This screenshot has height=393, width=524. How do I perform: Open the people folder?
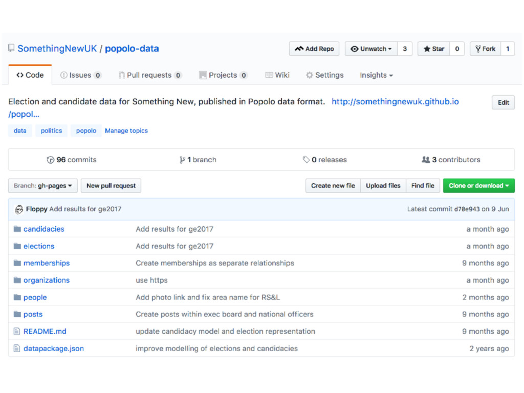click(x=35, y=297)
